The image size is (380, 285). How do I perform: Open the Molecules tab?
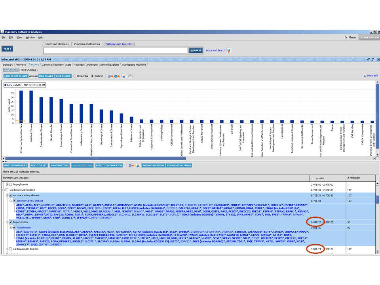pos(92,65)
